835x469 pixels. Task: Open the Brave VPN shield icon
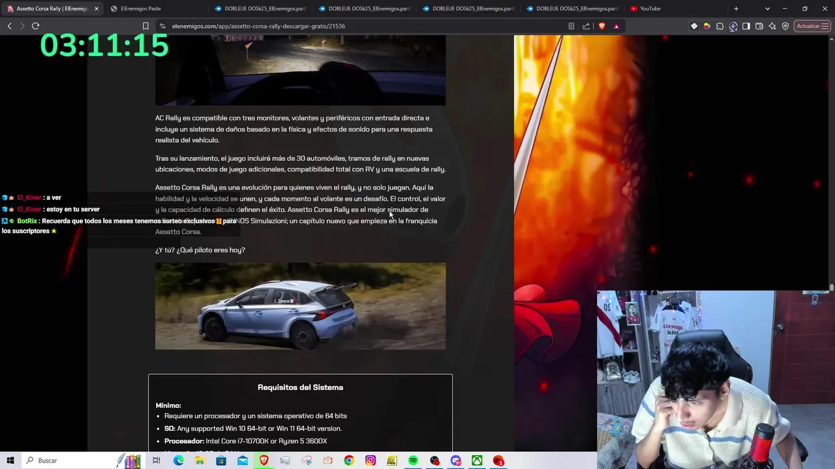click(785, 26)
